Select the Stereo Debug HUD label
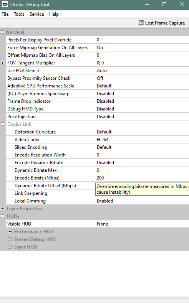This screenshot has height=303, width=189. pyautogui.click(x=35, y=239)
